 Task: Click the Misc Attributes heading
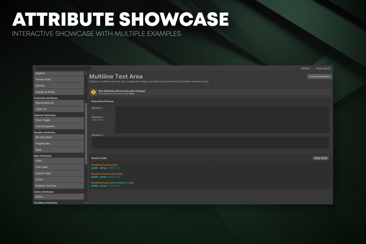[x=43, y=156]
